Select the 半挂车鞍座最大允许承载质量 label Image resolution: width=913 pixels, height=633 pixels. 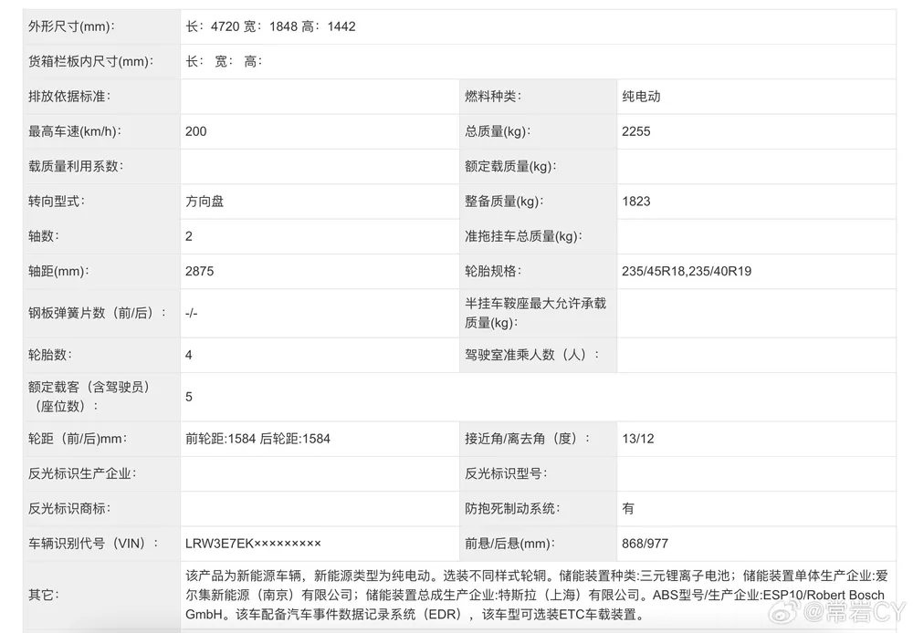click(535, 313)
